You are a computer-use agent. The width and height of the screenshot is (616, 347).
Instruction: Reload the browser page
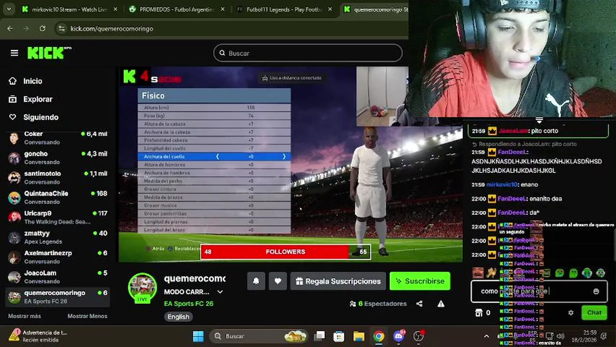(42, 28)
